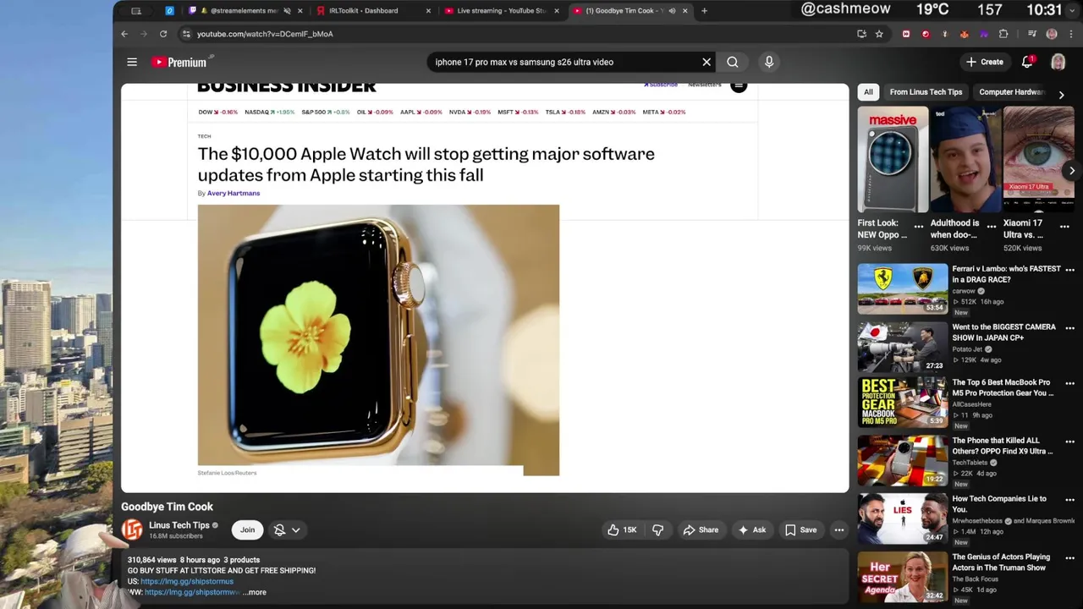This screenshot has height=609, width=1083.
Task: Open the First Look NEW Oppo short
Action: [x=893, y=160]
